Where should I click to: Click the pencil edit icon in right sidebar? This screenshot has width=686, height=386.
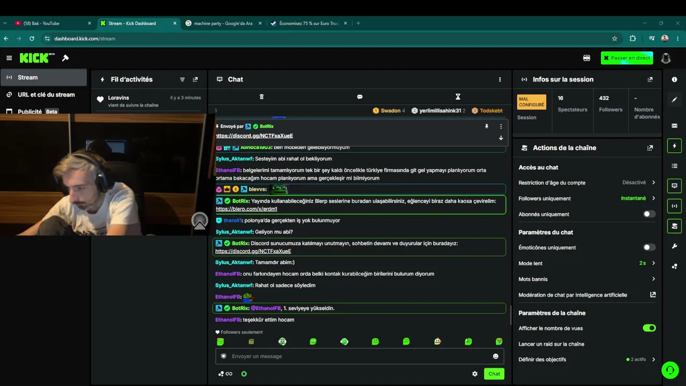[674, 99]
